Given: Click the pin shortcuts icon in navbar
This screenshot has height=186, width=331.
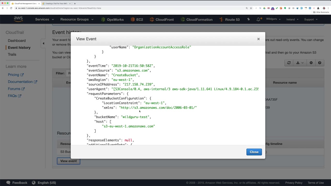Looking at the screenshot, I should (249, 19).
